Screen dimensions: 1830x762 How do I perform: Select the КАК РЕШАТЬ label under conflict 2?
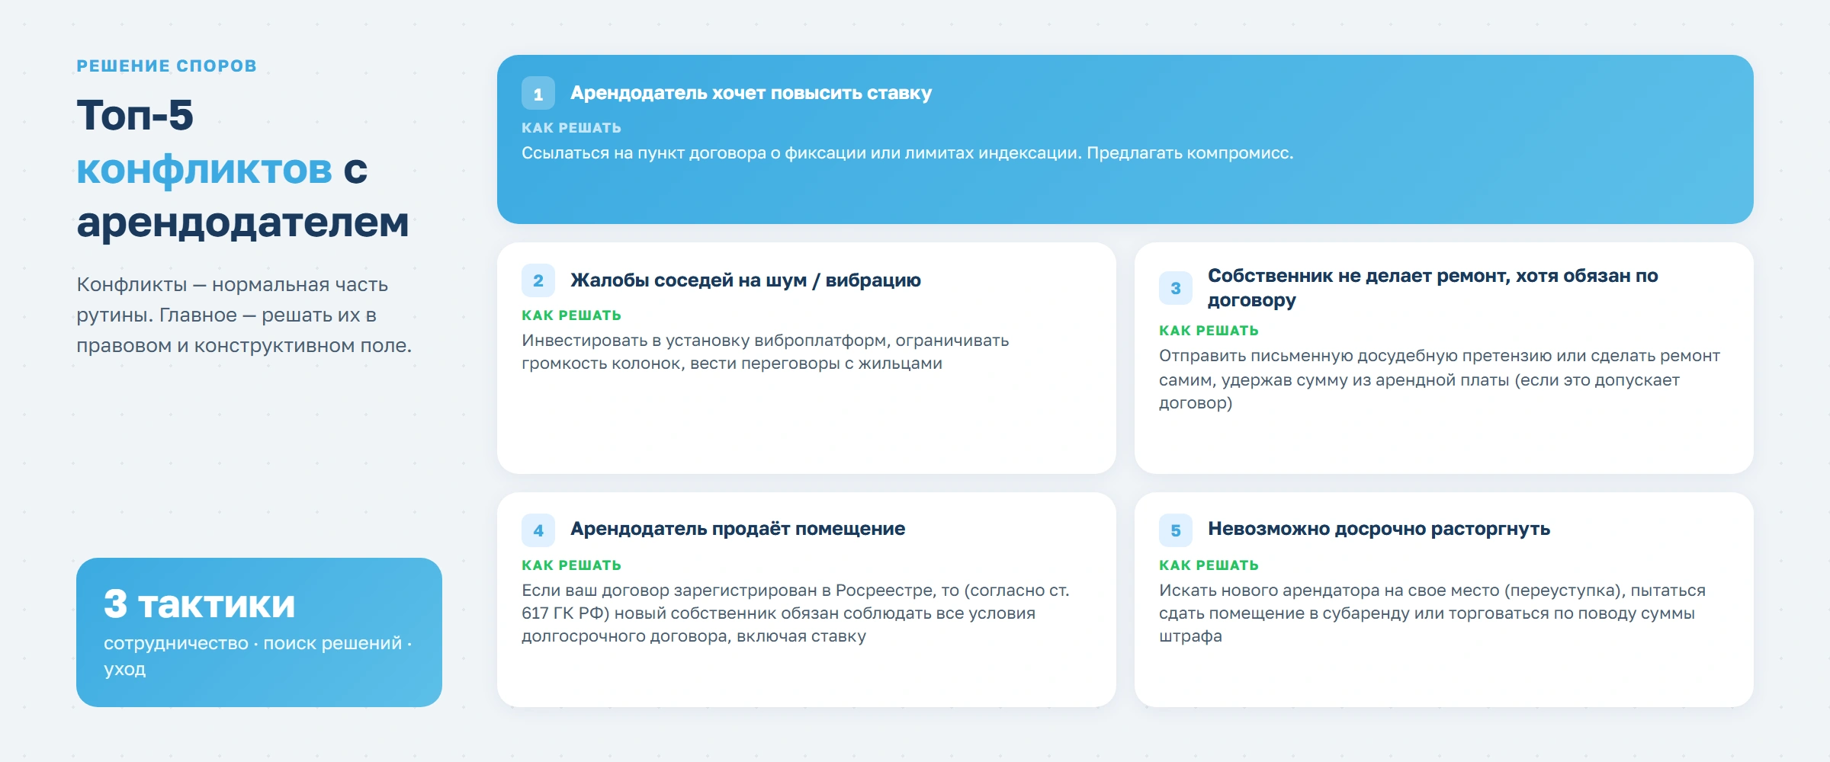click(x=571, y=314)
